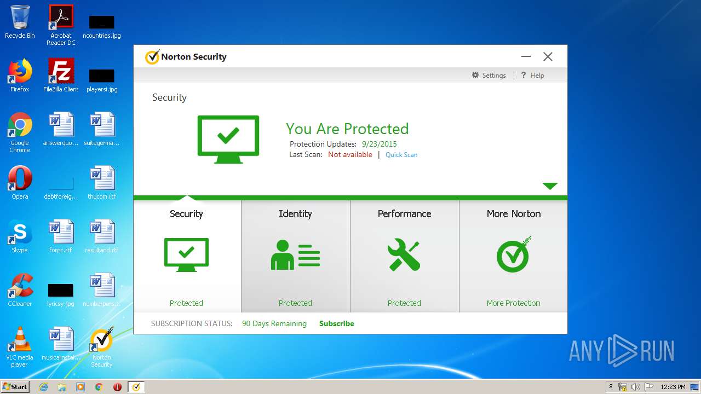The width and height of the screenshot is (701, 394).
Task: Click '90 Days Remaining' subscription status
Action: pos(274,323)
